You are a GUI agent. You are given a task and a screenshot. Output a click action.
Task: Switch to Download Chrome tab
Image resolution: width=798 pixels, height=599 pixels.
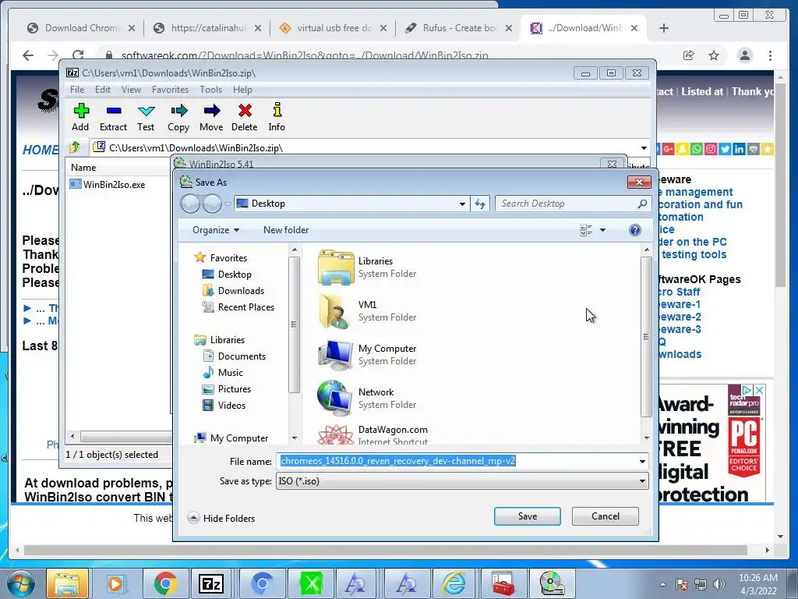coord(81,28)
